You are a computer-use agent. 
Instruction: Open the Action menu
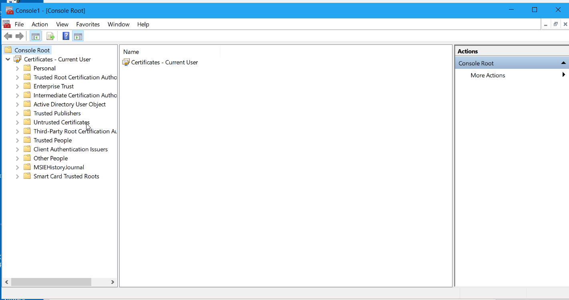coord(40,24)
